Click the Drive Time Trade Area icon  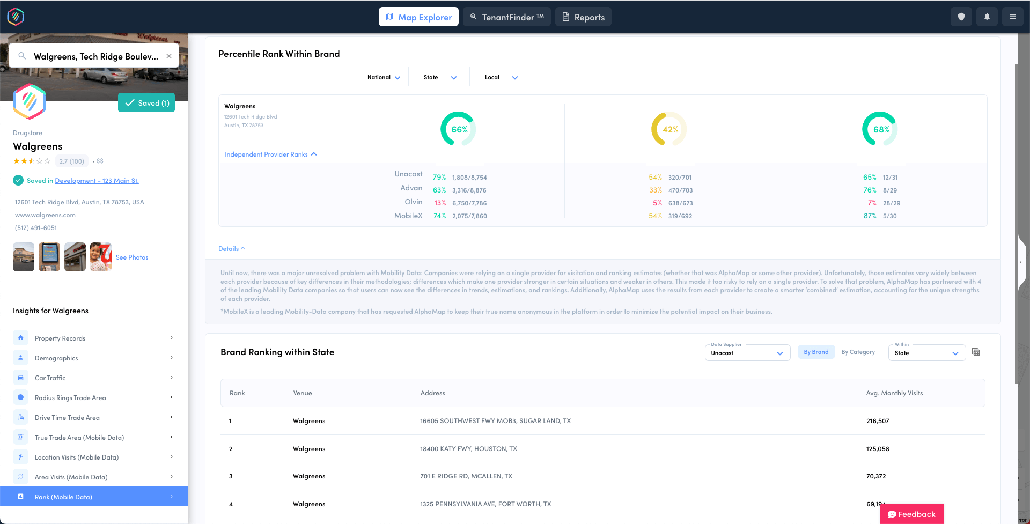pos(20,417)
